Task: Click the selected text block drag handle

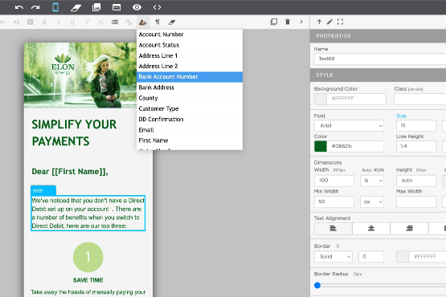Action: coord(43,191)
